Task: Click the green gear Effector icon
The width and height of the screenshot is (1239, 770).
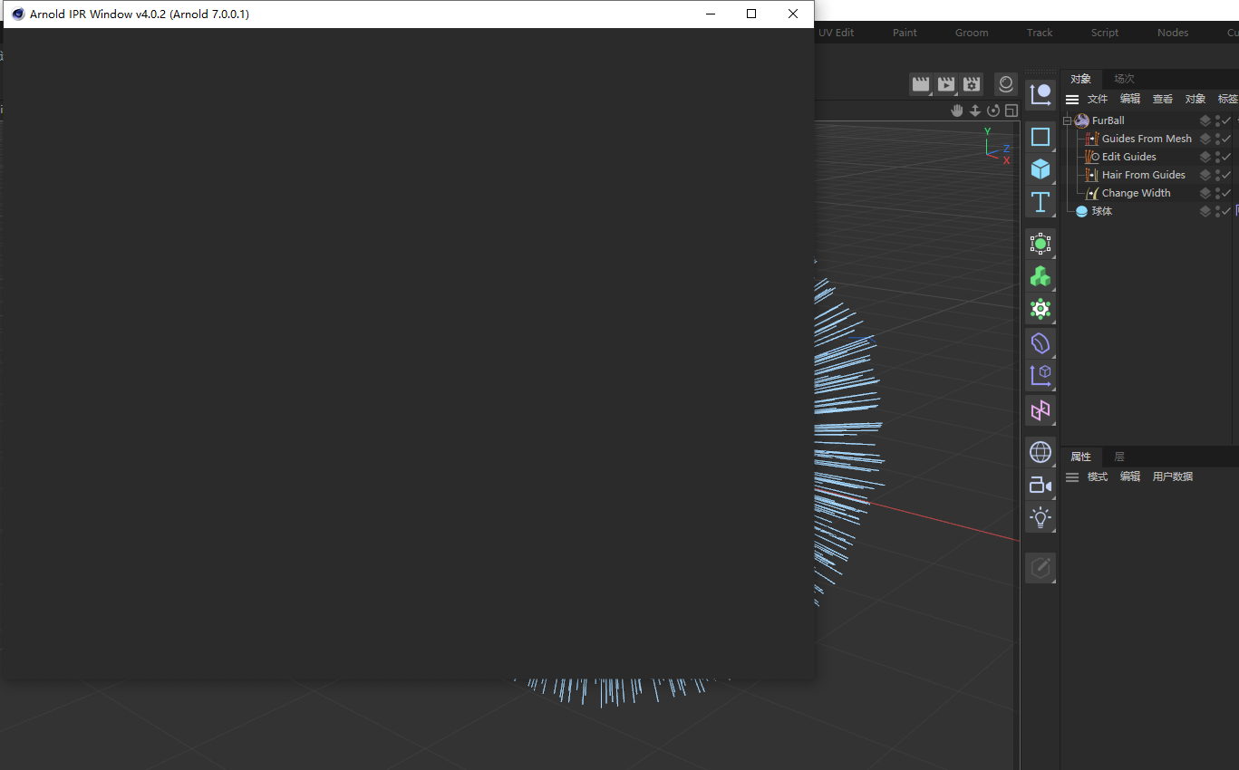Action: tap(1041, 309)
